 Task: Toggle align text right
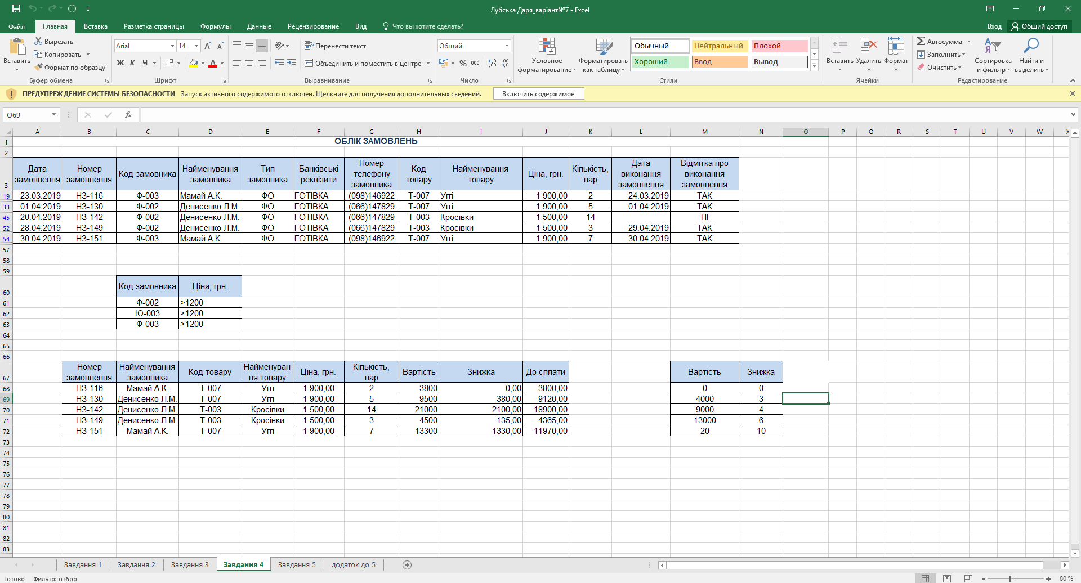[262, 63]
